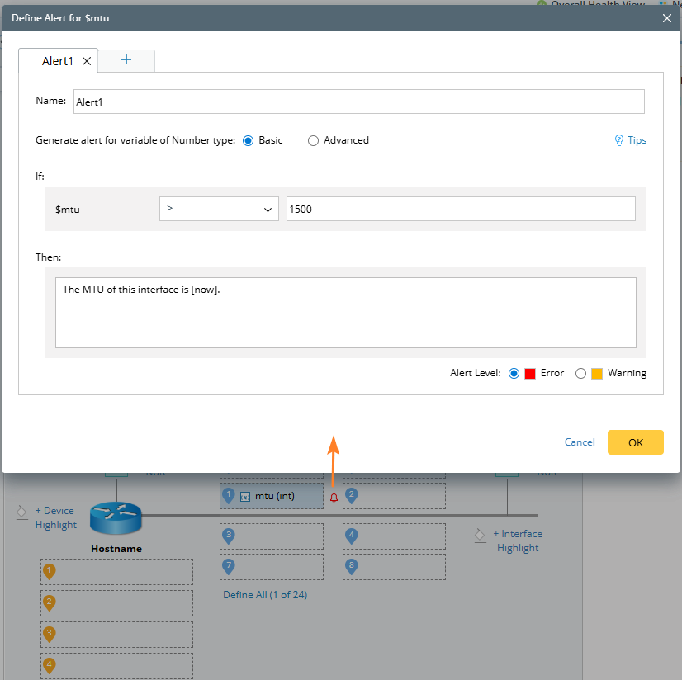This screenshot has height=680, width=682.
Task: Click the Device Highlight paint bucket icon
Action: point(22,512)
